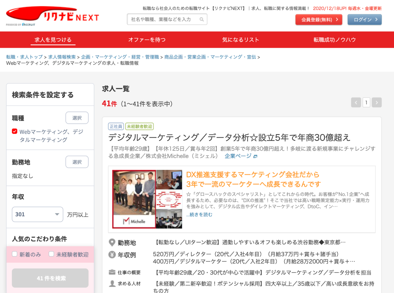Open 職種 選択 selector
This screenshot has width=394, height=293.
77,118
